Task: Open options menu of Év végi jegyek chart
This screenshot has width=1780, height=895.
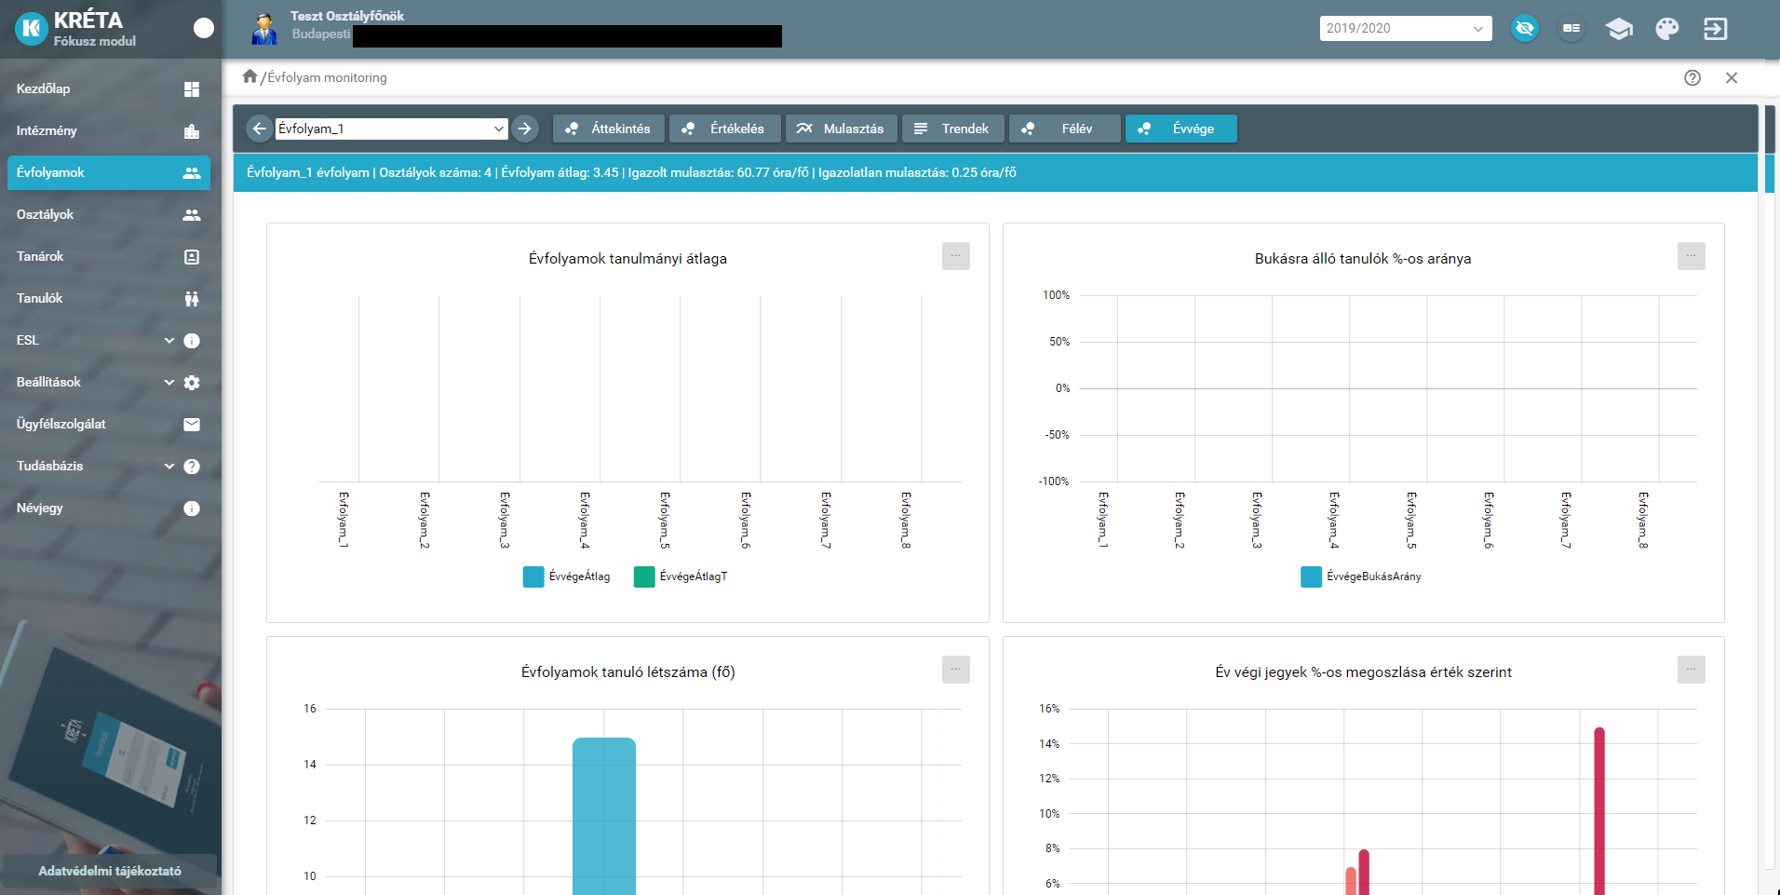Action: pyautogui.click(x=1692, y=670)
